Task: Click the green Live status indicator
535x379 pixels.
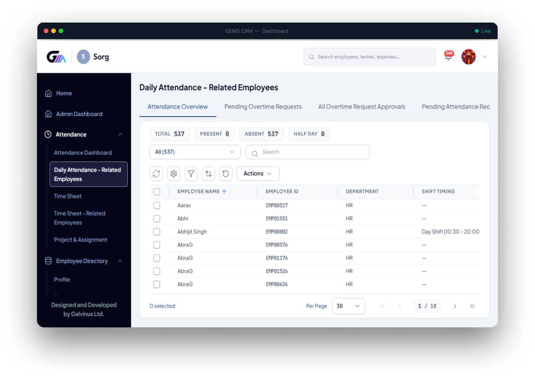Action: pos(483,31)
